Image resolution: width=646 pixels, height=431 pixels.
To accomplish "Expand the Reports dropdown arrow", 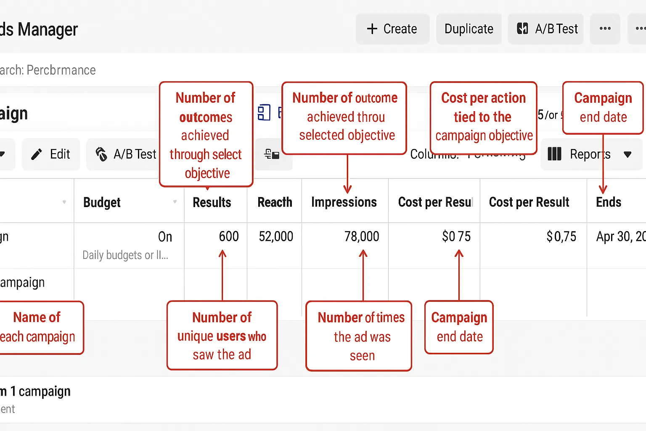I will coord(627,154).
